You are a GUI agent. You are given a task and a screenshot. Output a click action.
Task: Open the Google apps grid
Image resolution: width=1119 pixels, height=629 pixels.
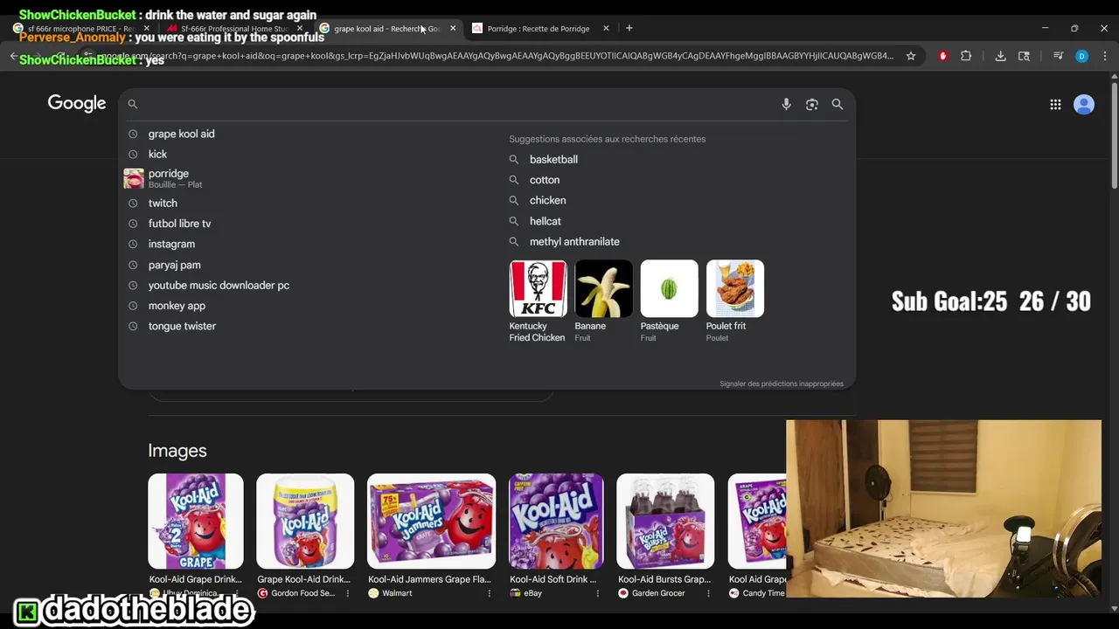point(1055,105)
